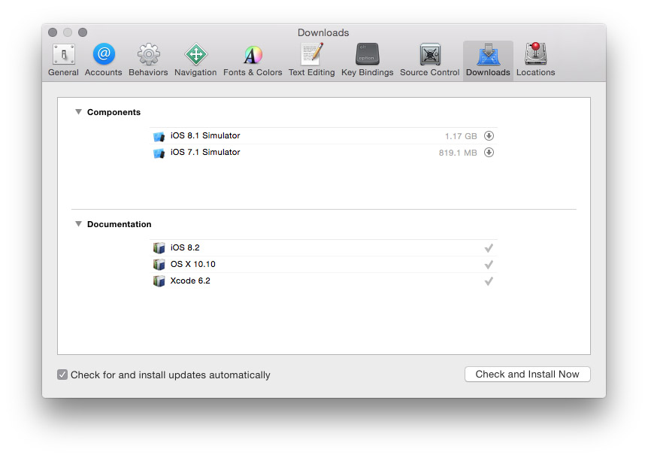
Task: Close the Downloads preferences window
Action: click(x=53, y=32)
